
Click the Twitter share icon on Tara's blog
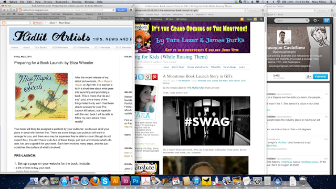(141, 77)
